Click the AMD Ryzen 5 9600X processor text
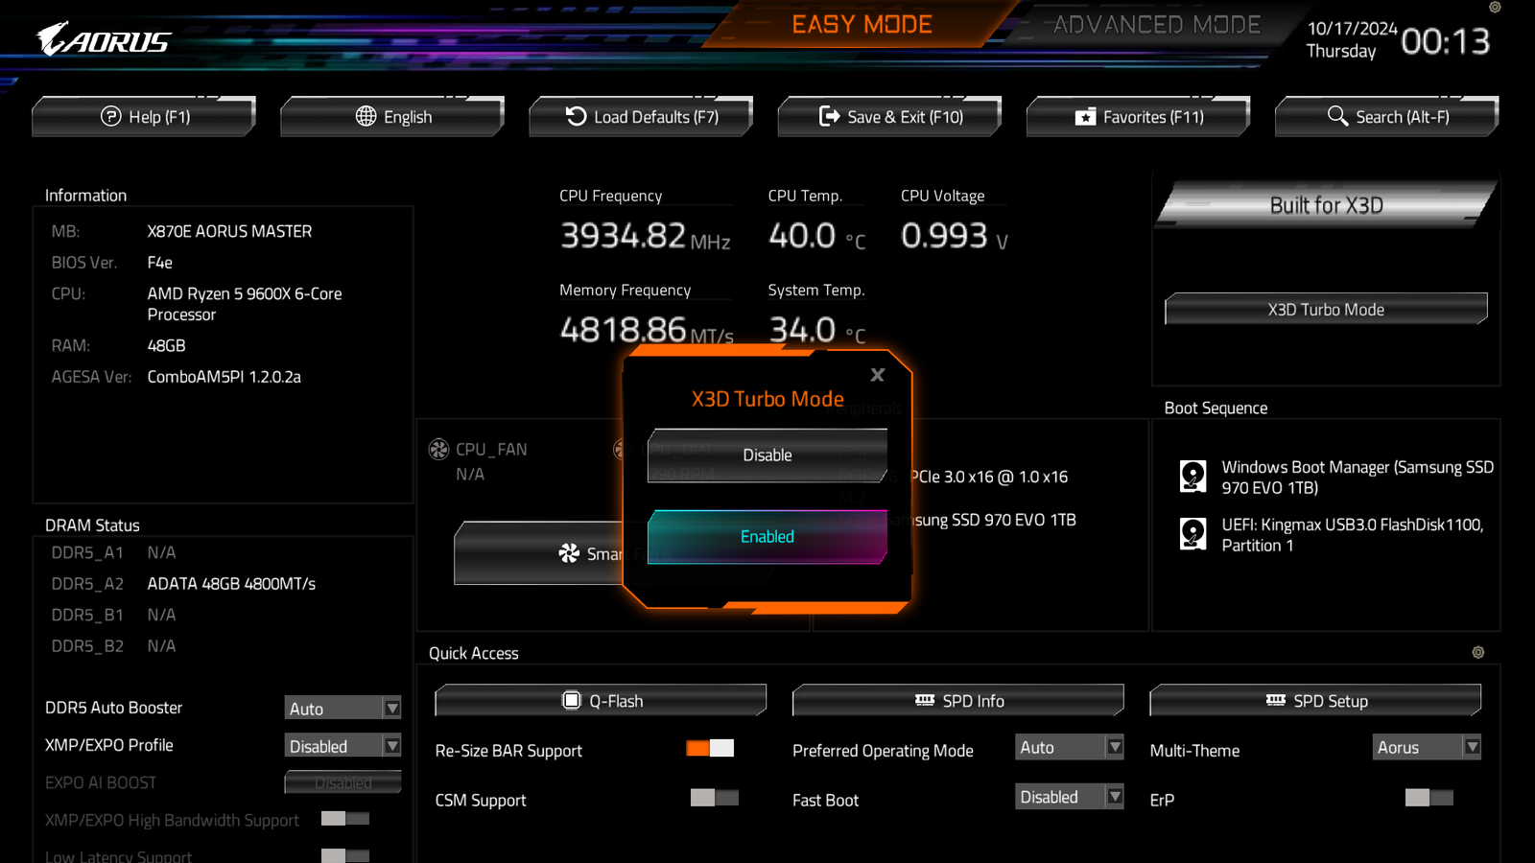Image resolution: width=1535 pixels, height=863 pixels. 245,304
